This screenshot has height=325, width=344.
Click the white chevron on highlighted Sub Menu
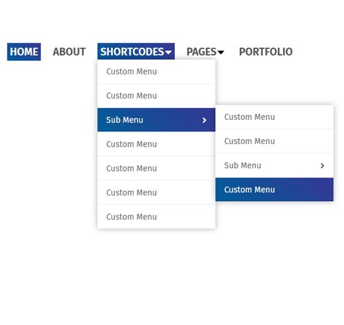click(204, 120)
